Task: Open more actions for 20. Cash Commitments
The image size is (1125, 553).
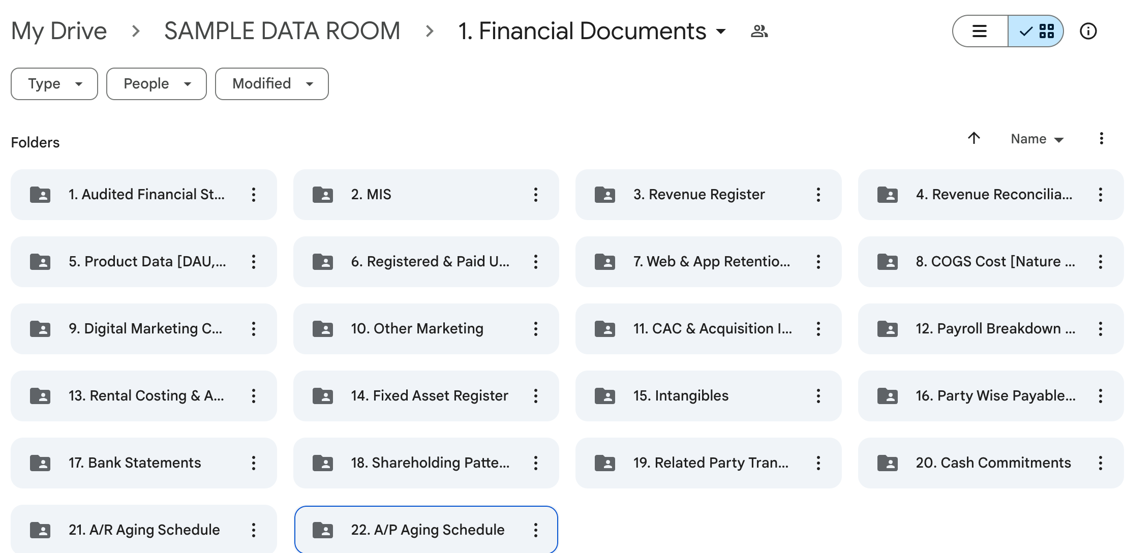Action: click(1100, 463)
